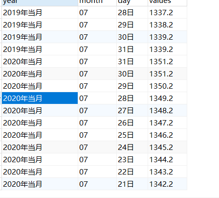Viewport: 219px width, 198px height.
Task: Select the highlighted 2020年当月 cell on the 28日 row
Action: (40, 98)
